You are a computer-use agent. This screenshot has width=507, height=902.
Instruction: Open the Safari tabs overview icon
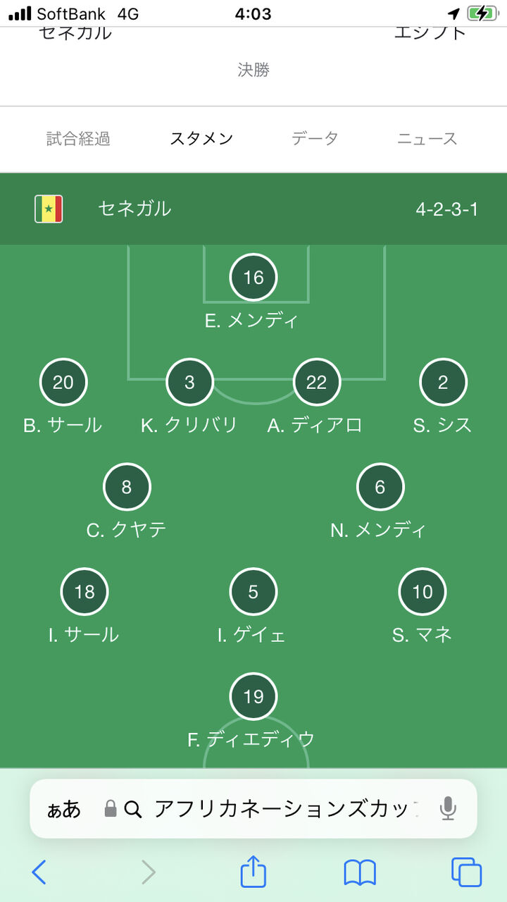[466, 872]
